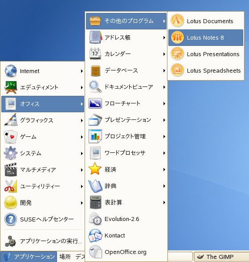Launch Evolution-2.6 from the menu
Viewport: 249px width, 262px height.
126,219
